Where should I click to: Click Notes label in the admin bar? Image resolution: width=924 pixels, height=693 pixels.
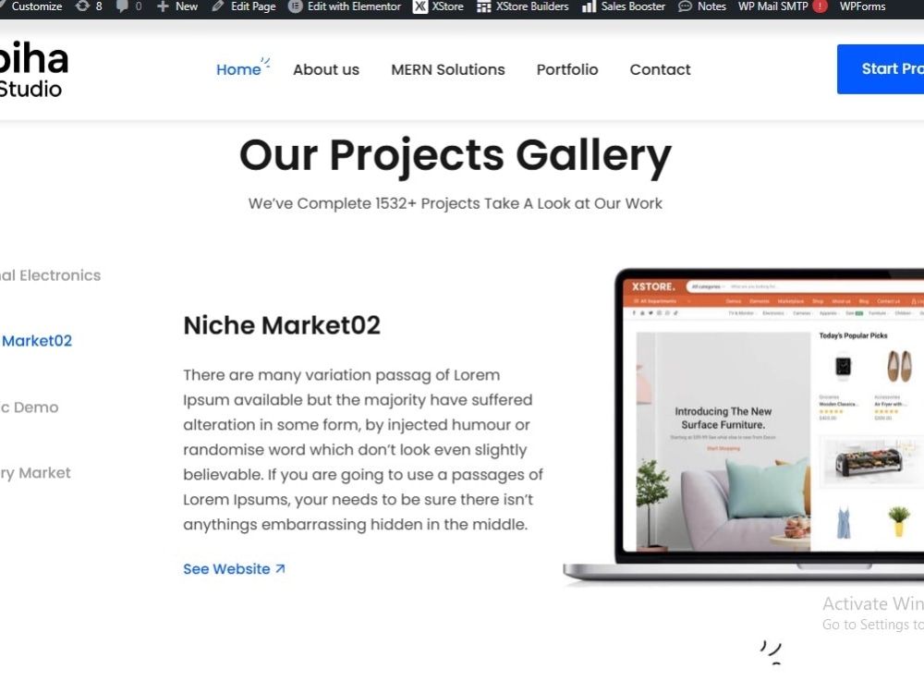pos(711,6)
